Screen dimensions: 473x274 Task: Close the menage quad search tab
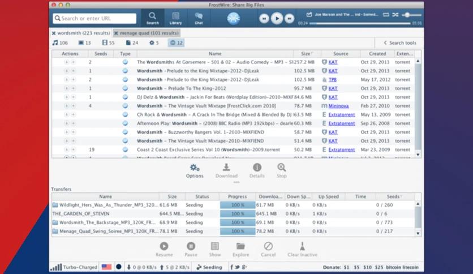coord(116,33)
